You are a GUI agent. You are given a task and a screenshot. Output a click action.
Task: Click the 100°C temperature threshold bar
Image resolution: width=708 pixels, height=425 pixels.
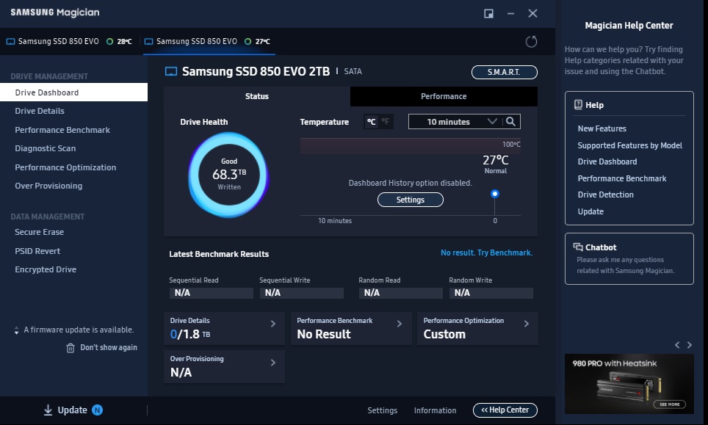coord(411,145)
